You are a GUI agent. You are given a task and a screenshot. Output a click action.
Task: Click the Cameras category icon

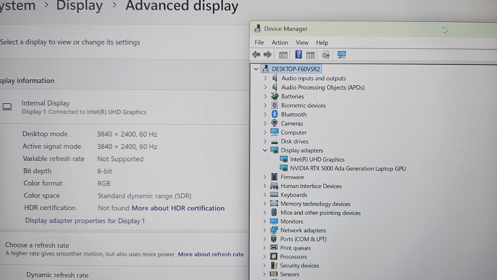(274, 123)
